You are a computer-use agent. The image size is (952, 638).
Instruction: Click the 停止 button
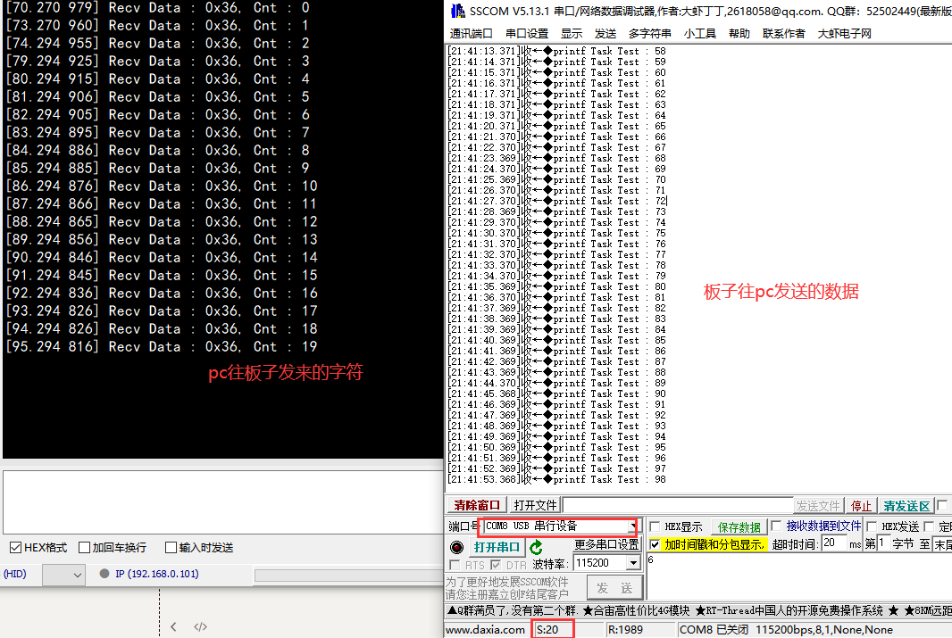click(x=861, y=506)
